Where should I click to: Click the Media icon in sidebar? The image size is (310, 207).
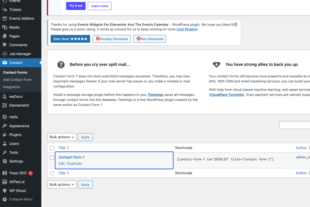click(5, 27)
